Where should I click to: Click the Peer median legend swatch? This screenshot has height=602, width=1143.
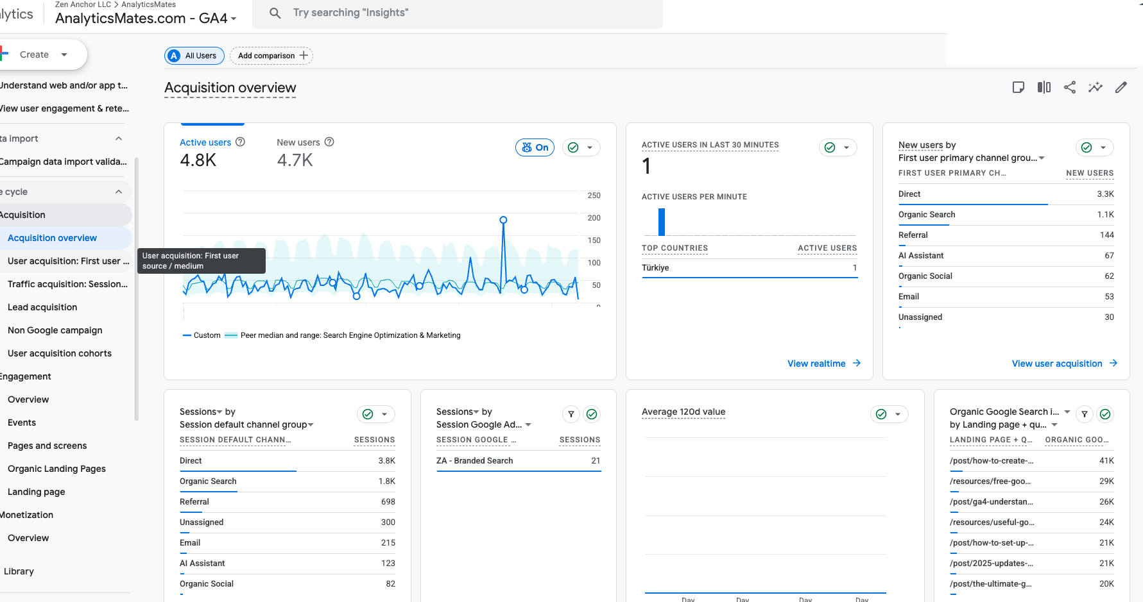coord(231,335)
